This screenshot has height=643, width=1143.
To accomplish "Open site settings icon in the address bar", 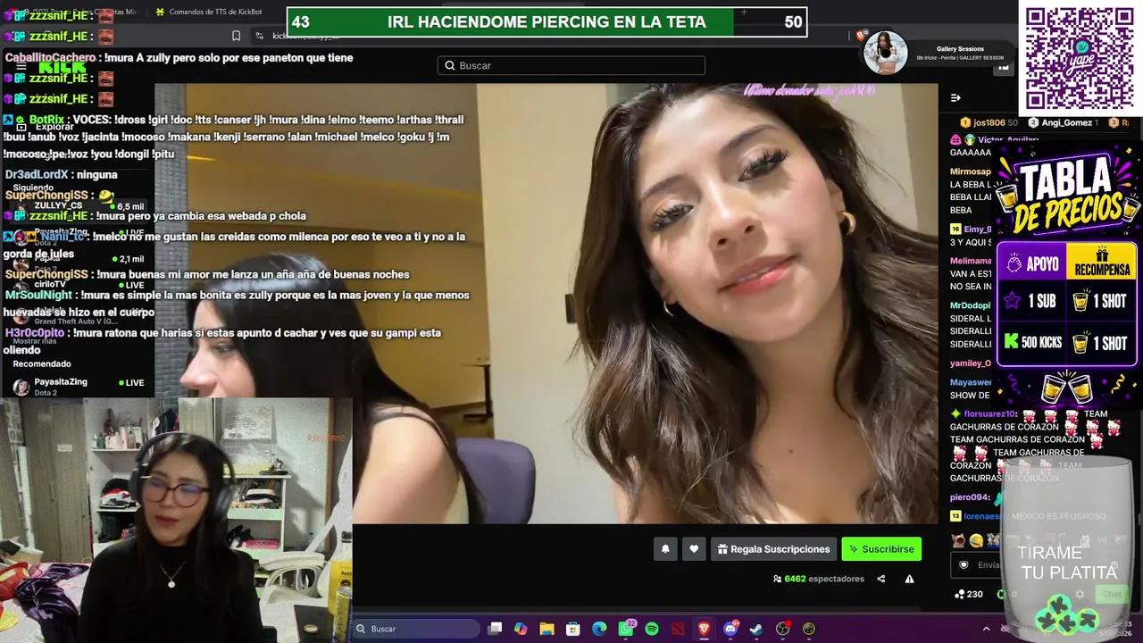I will 259,36.
